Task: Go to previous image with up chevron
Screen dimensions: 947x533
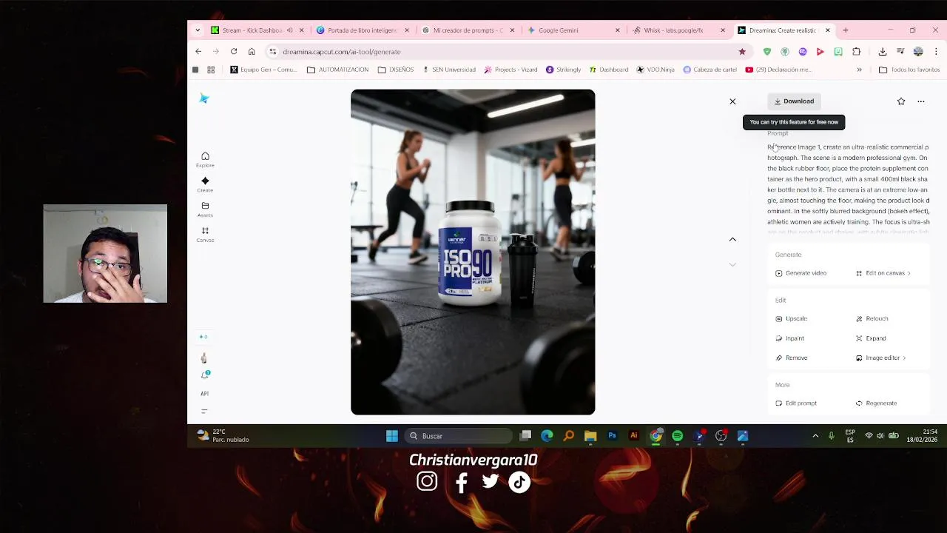Action: click(x=732, y=239)
